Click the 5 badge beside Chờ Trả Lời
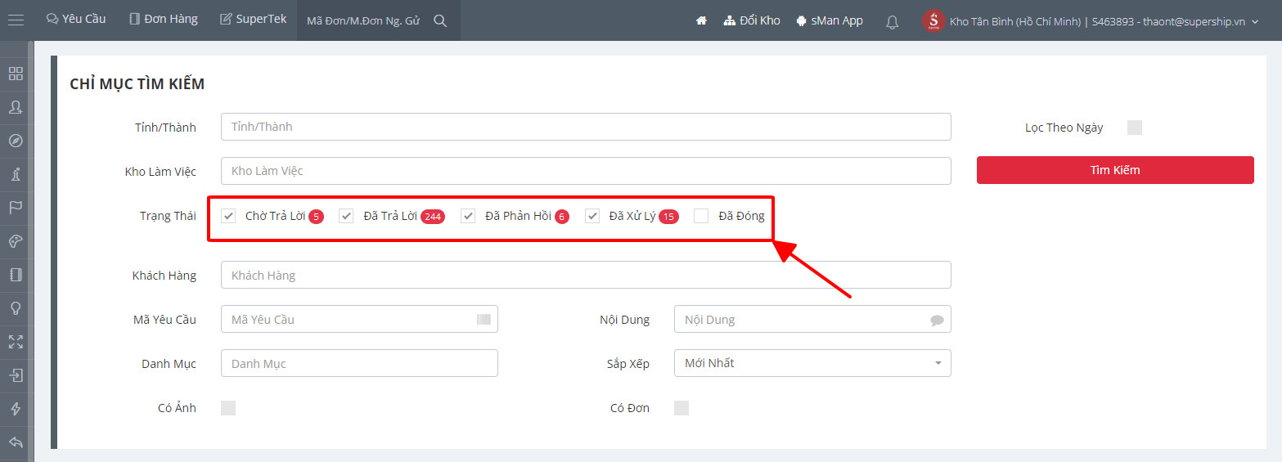This screenshot has width=1282, height=462. click(x=317, y=217)
